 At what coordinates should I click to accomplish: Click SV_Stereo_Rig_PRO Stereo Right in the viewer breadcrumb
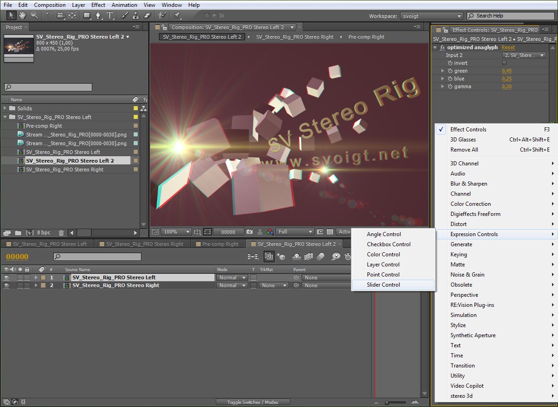tap(295, 37)
